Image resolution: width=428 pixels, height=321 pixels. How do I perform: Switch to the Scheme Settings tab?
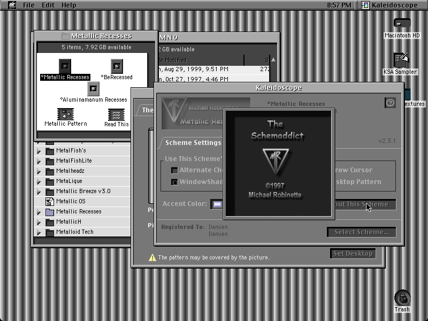[193, 143]
